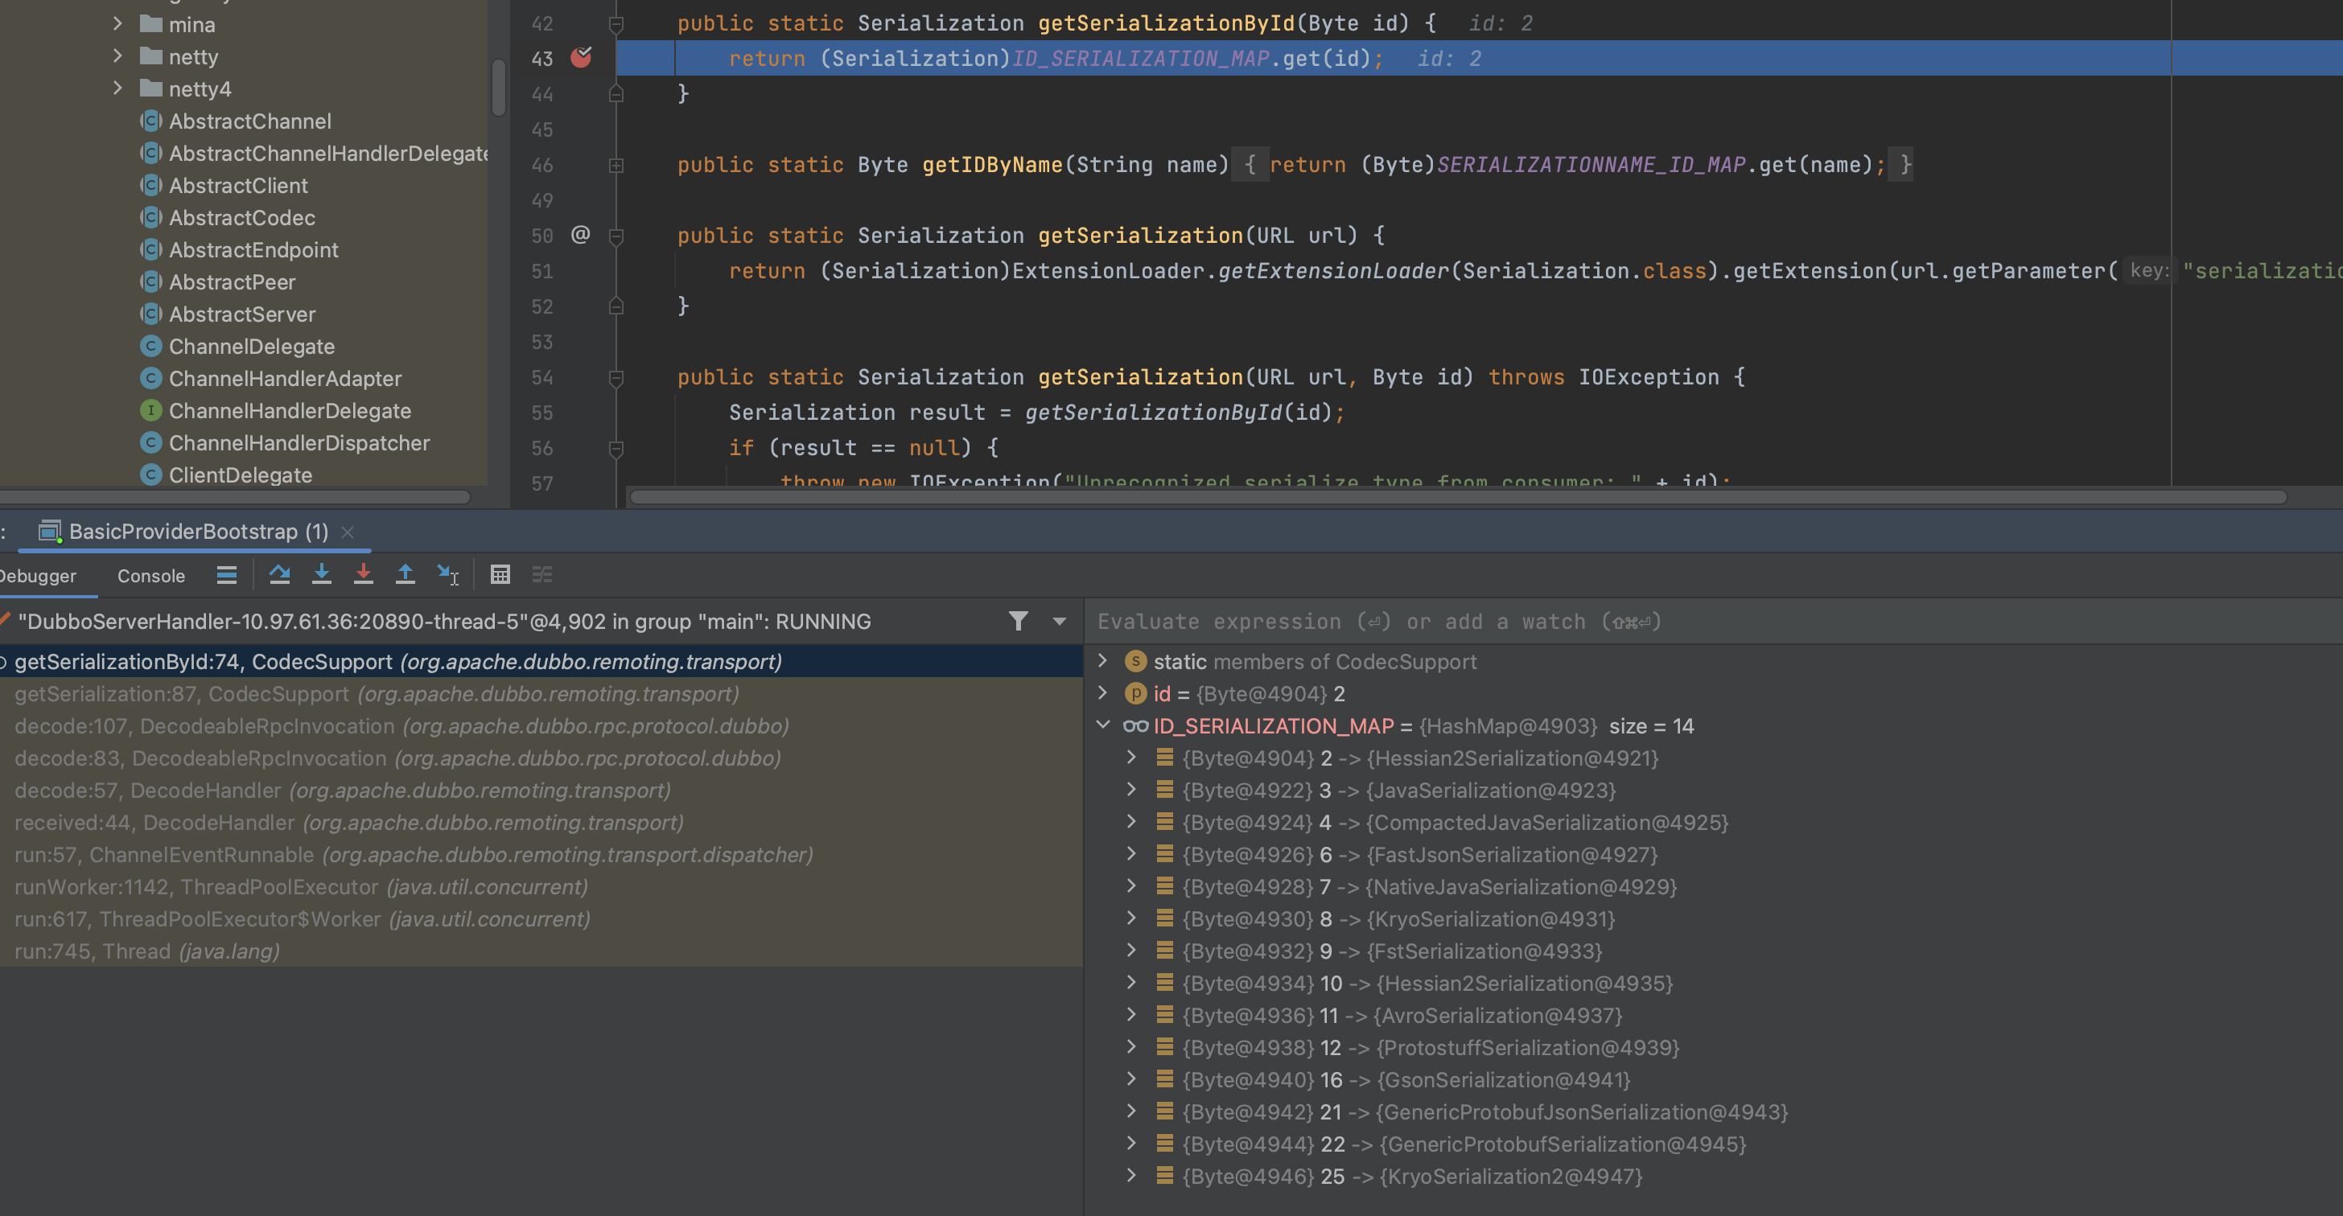2343x1216 pixels.
Task: Select stack frame run:57, ChannelEventRunnable
Action: pyautogui.click(x=541, y=854)
